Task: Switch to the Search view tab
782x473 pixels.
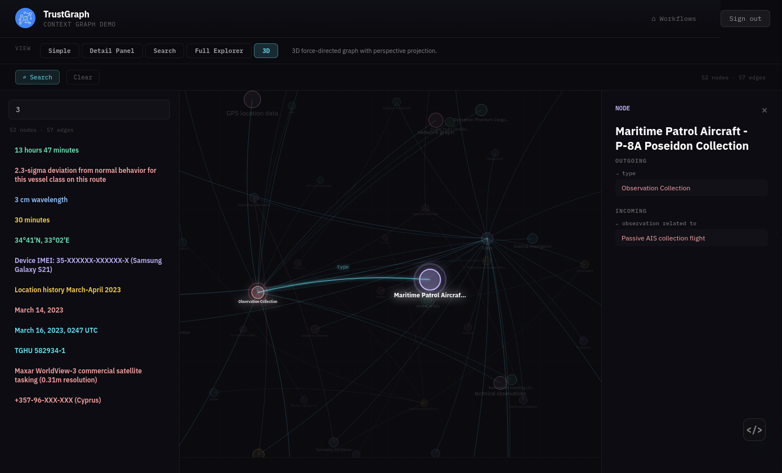Action: coord(164,51)
